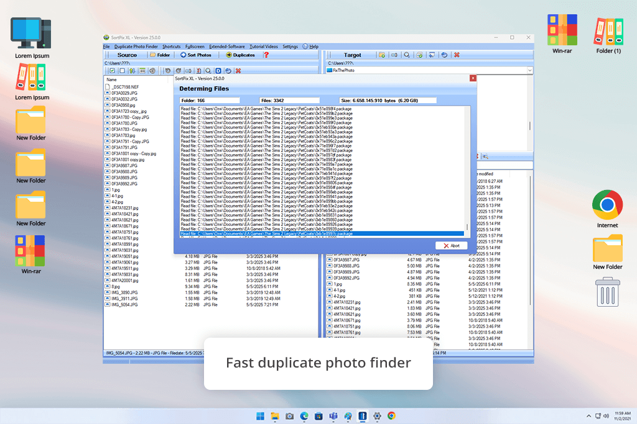The width and height of the screenshot is (637, 424).
Task: Click the new folder icon in Target toolbar
Action: tap(382, 55)
